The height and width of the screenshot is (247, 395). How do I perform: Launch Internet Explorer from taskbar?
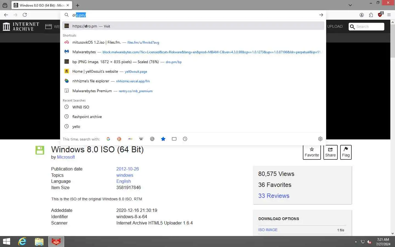22,242
